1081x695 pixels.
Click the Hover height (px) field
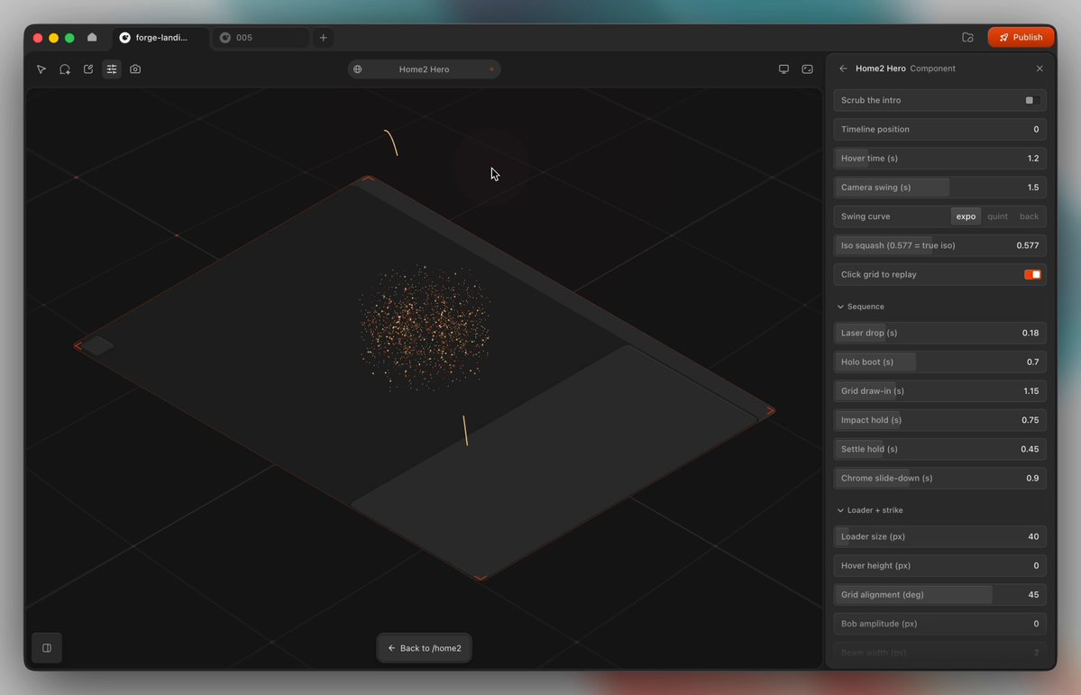939,565
